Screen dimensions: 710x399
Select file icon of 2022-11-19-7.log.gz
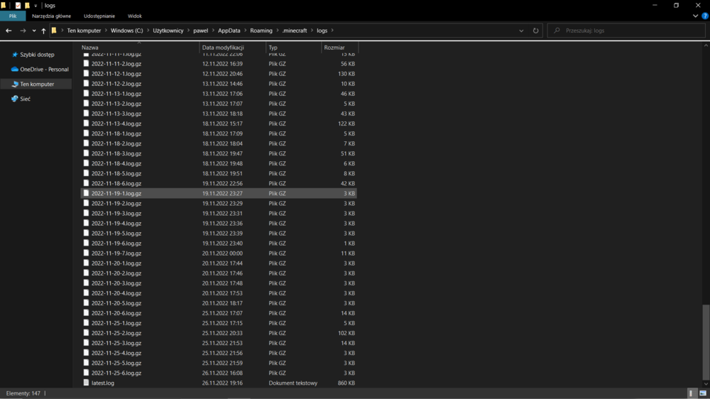(86, 253)
